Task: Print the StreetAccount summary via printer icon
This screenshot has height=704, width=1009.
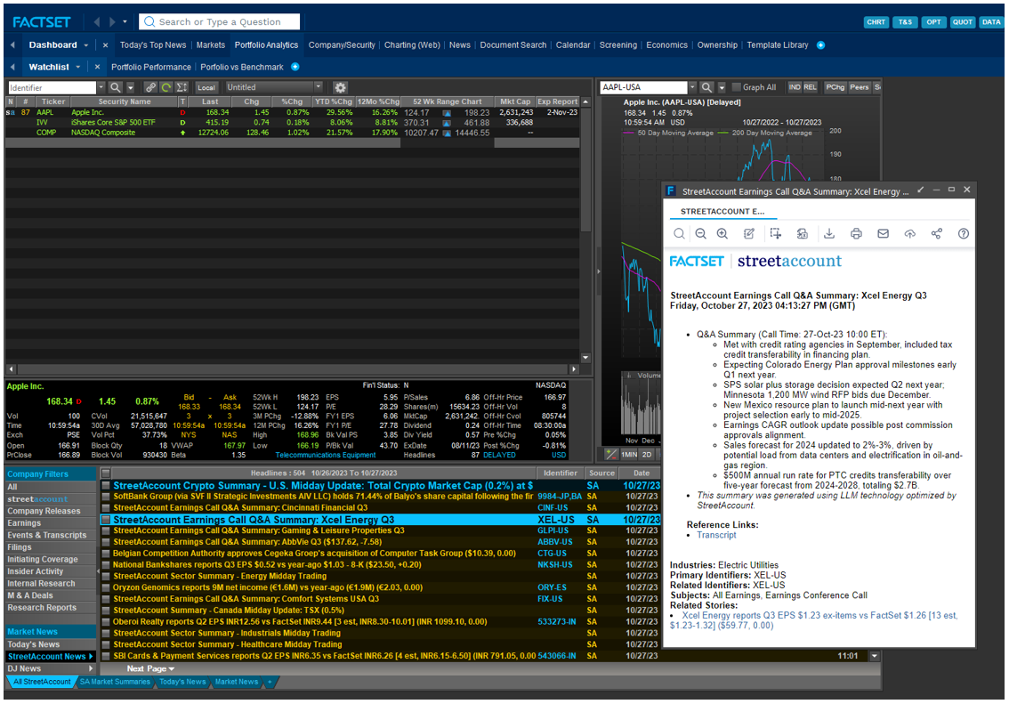Action: 856,233
